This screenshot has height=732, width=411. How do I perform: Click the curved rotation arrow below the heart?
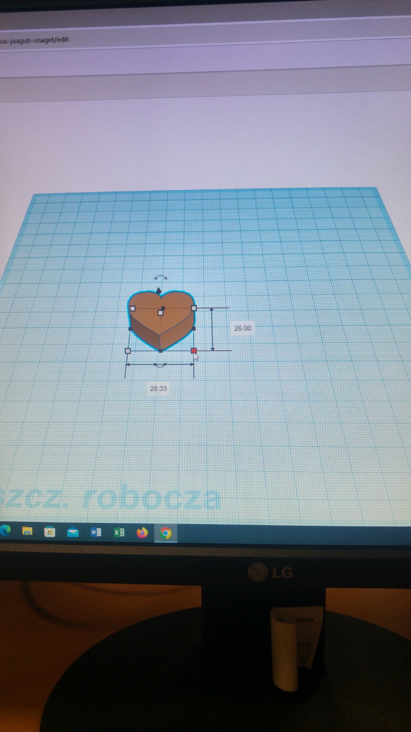coord(160,365)
